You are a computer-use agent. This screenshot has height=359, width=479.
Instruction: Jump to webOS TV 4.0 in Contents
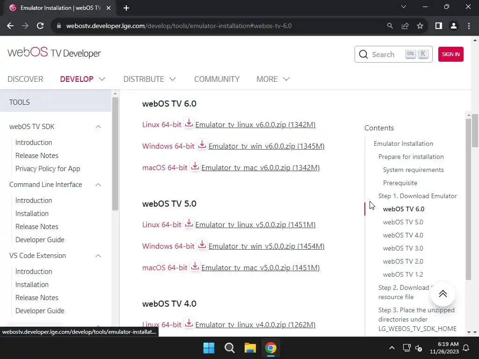coord(403,236)
